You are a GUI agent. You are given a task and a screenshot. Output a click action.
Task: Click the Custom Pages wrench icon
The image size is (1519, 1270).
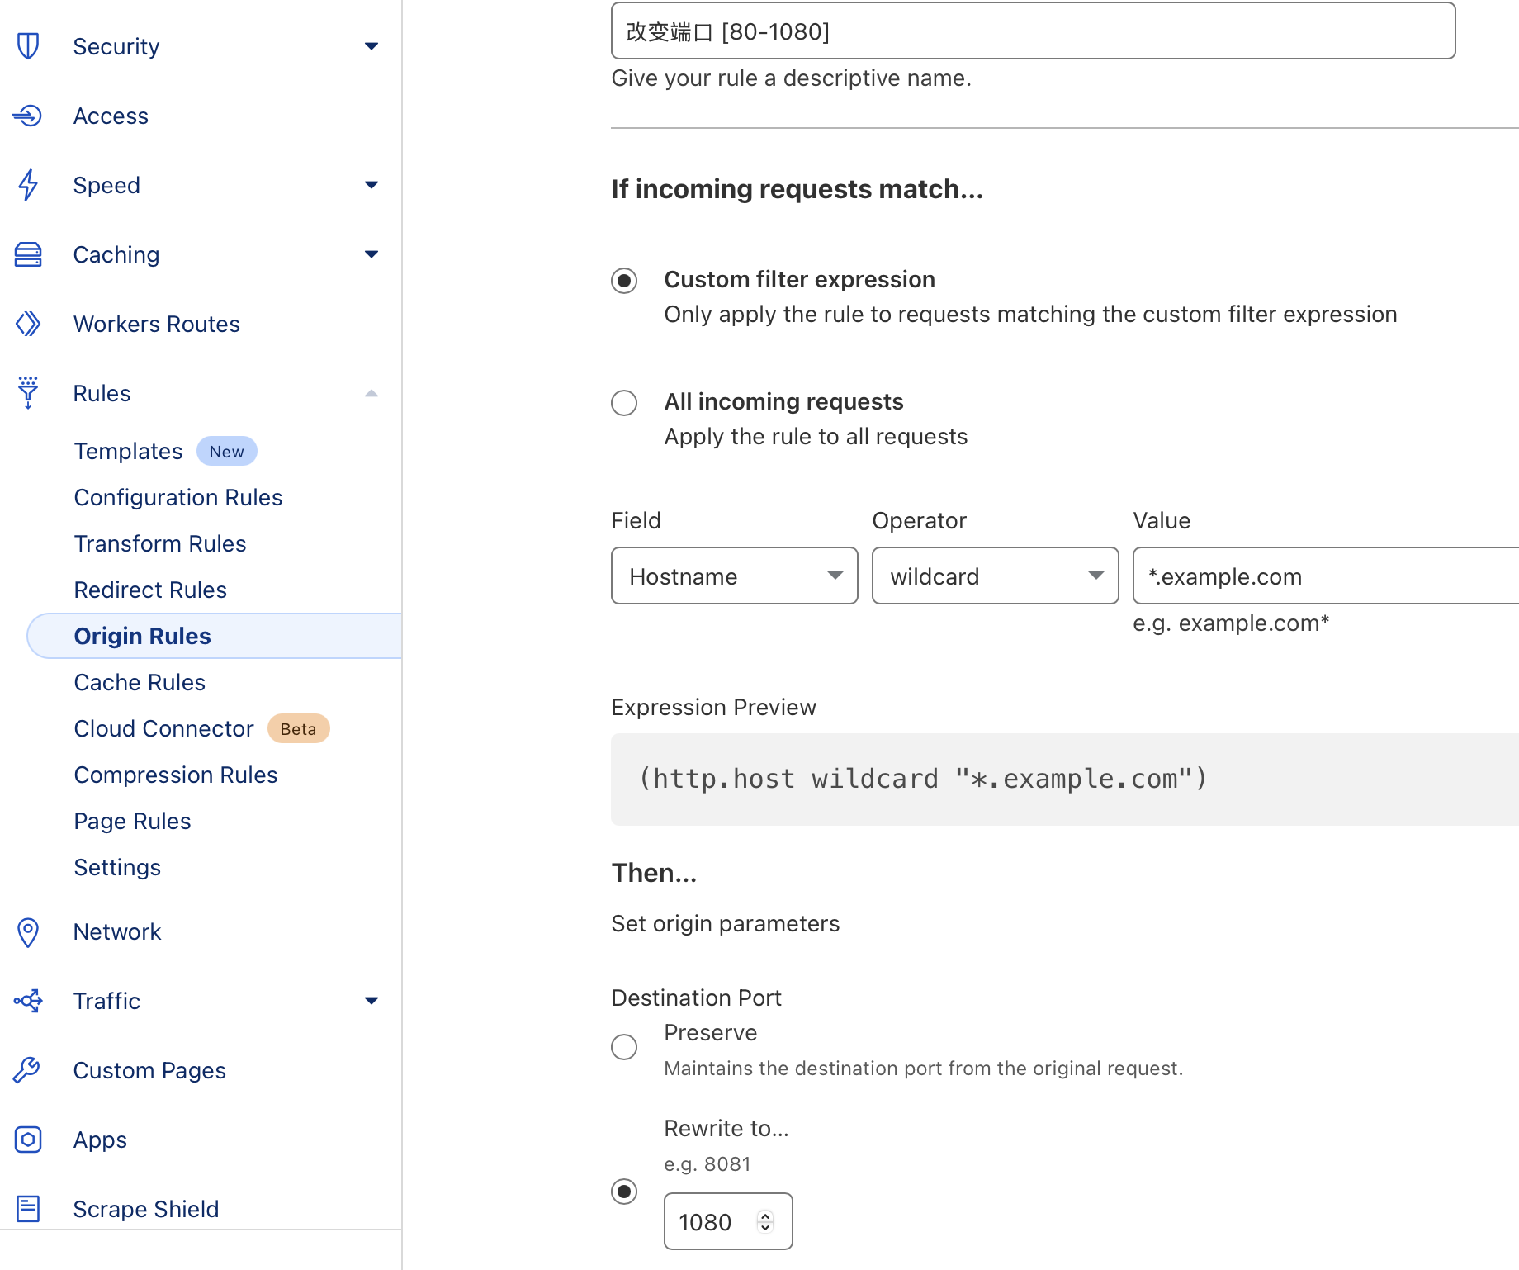pos(28,1070)
